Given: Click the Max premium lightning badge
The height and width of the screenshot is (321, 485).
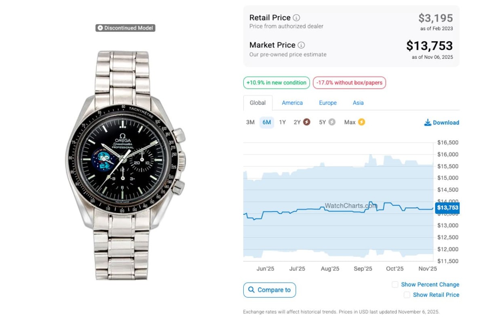Looking at the screenshot, I should [361, 122].
